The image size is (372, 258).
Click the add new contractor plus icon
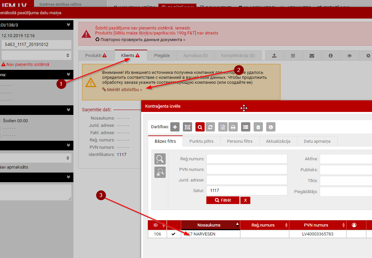pyautogui.click(x=175, y=127)
